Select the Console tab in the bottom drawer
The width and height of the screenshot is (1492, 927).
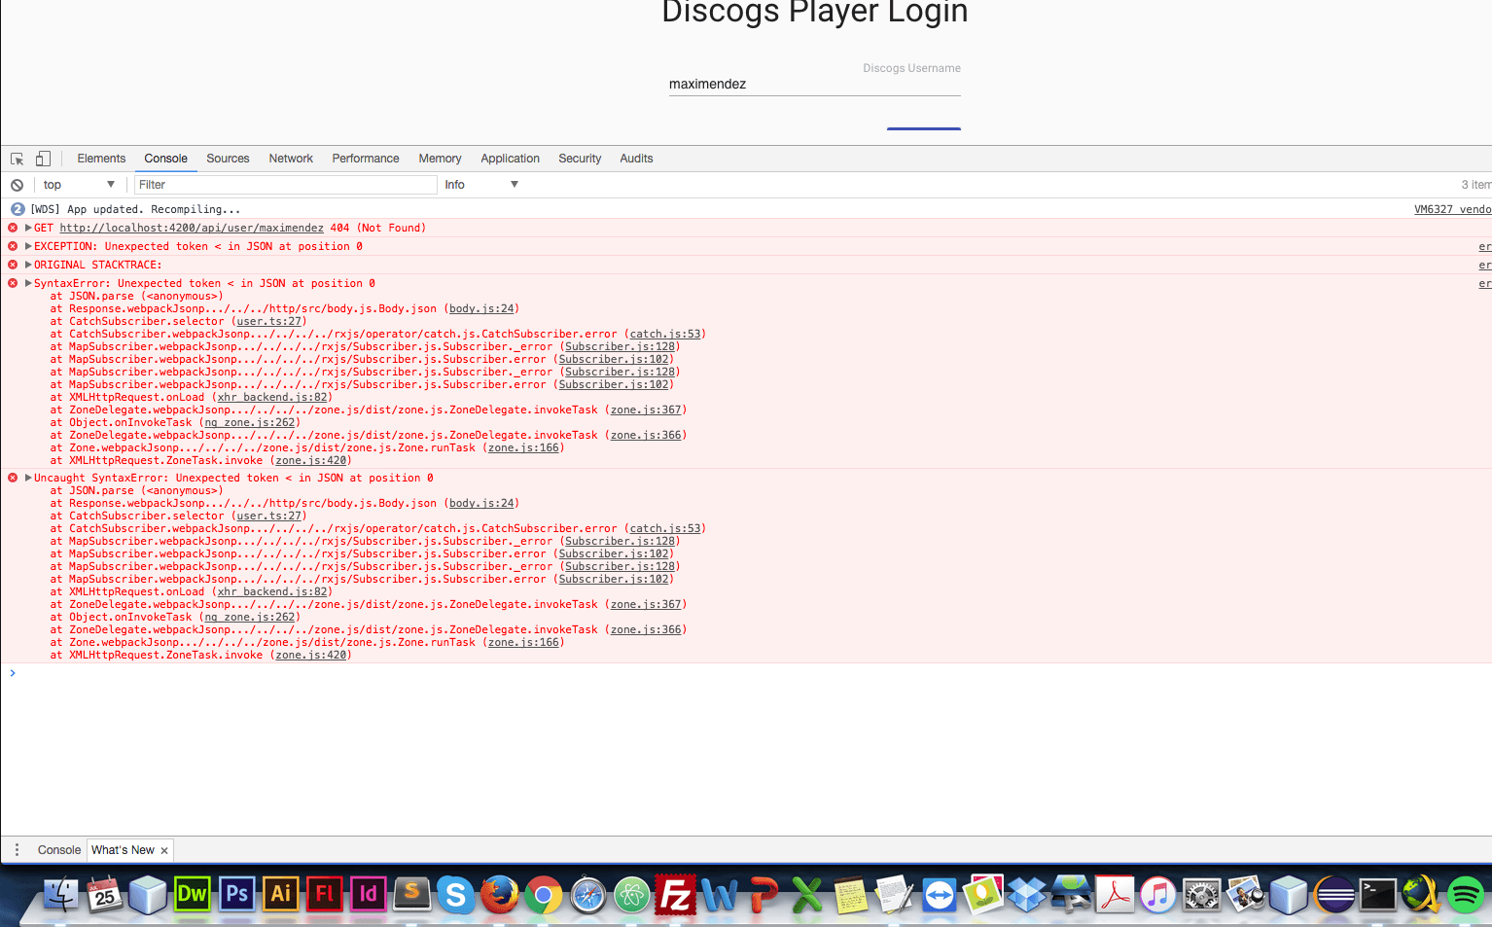[59, 850]
